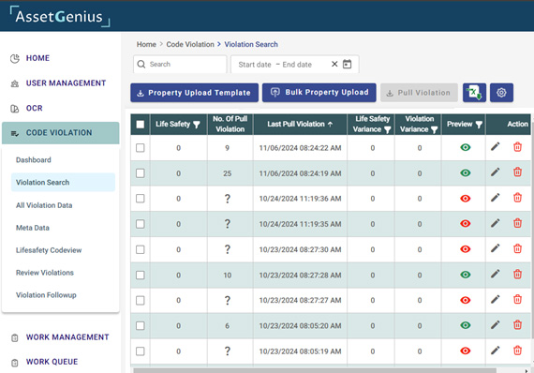The height and width of the screenshot is (373, 534).
Task: Open OCR from the sidebar
Action: pos(34,109)
